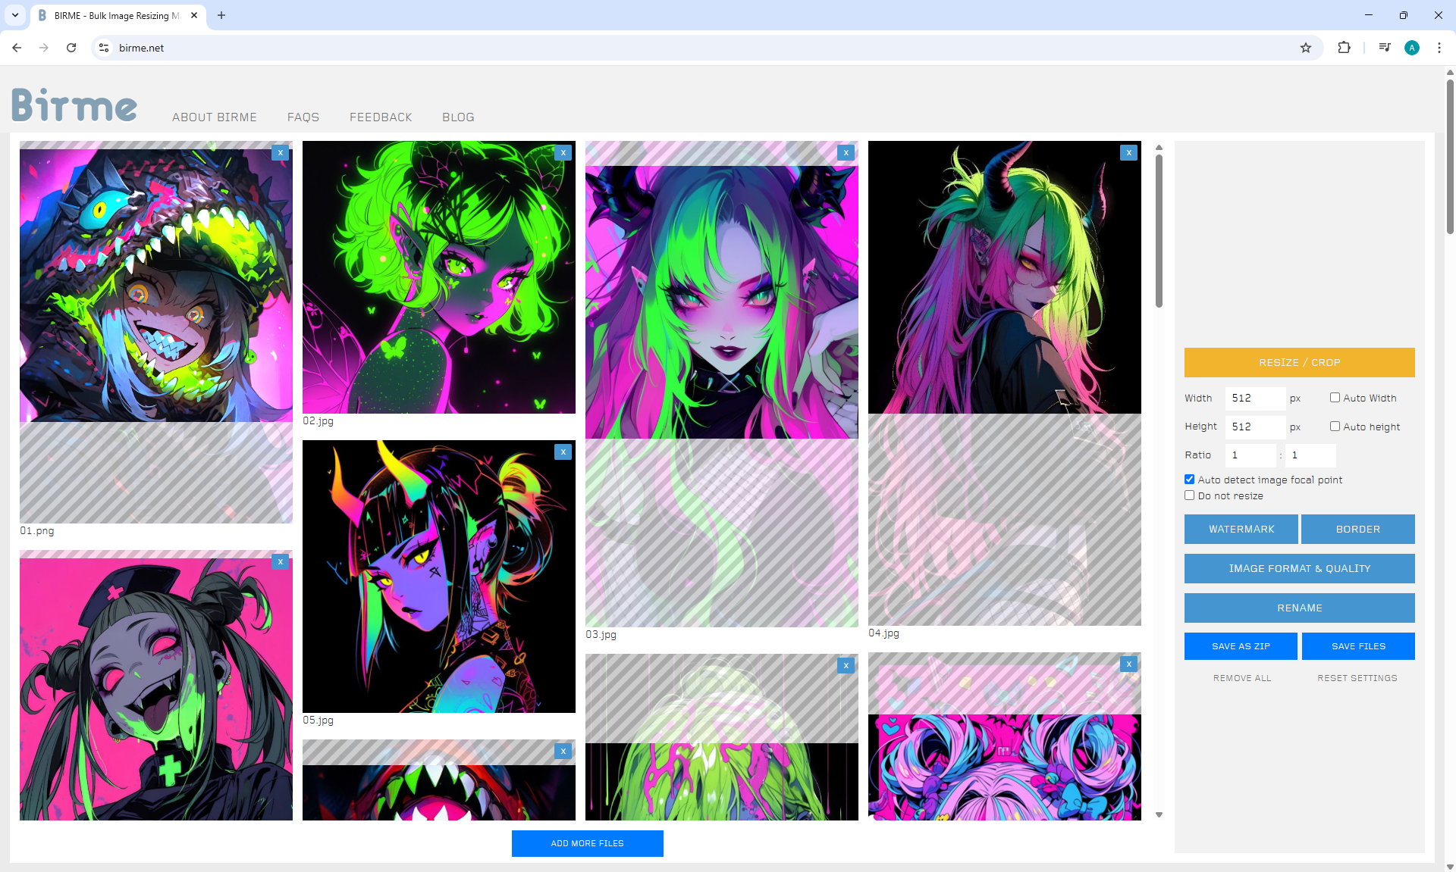The image size is (1456, 872).
Task: Remove image 01.png with its X icon
Action: pos(281,152)
